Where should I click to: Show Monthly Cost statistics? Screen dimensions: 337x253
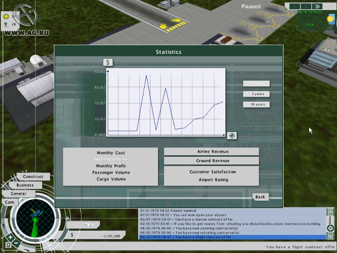[x=111, y=153]
